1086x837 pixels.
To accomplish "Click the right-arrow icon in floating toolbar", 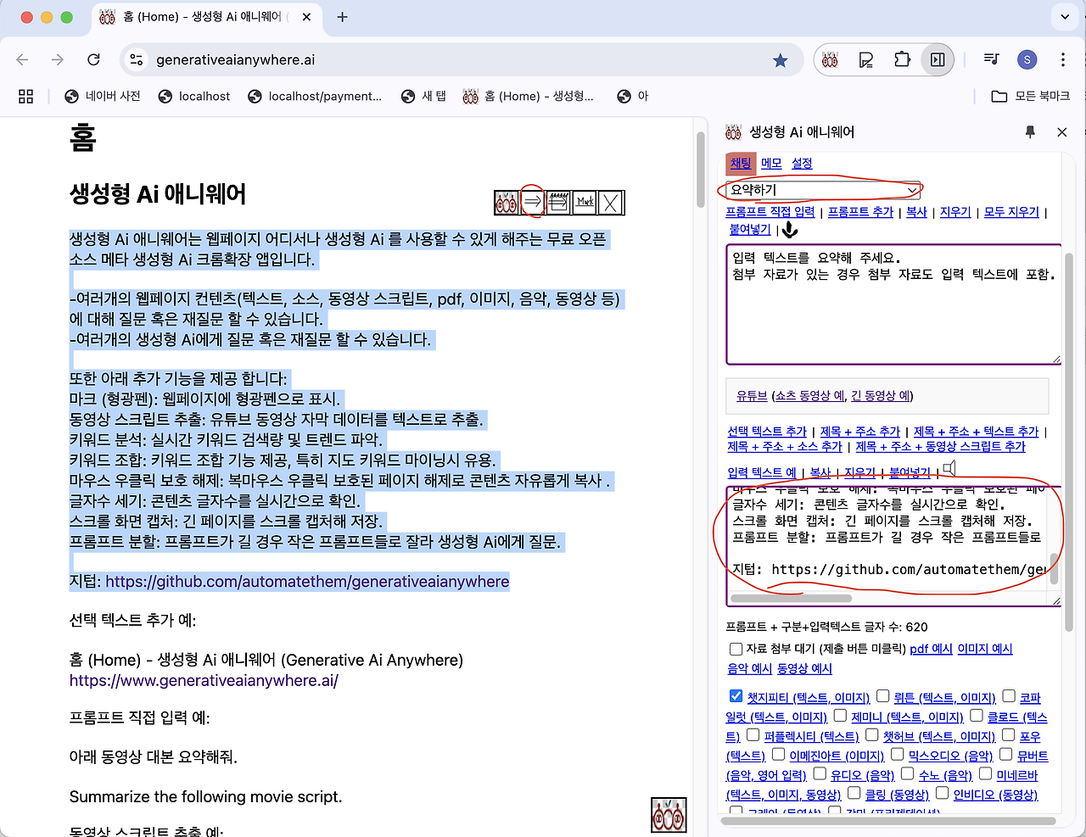I will click(x=533, y=203).
